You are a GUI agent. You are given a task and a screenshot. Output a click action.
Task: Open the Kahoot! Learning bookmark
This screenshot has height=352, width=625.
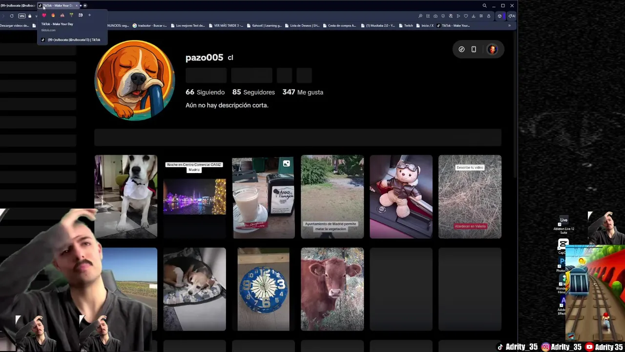click(x=264, y=25)
